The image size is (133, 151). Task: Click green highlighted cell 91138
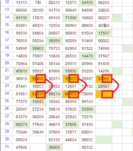(x=21, y=18)
